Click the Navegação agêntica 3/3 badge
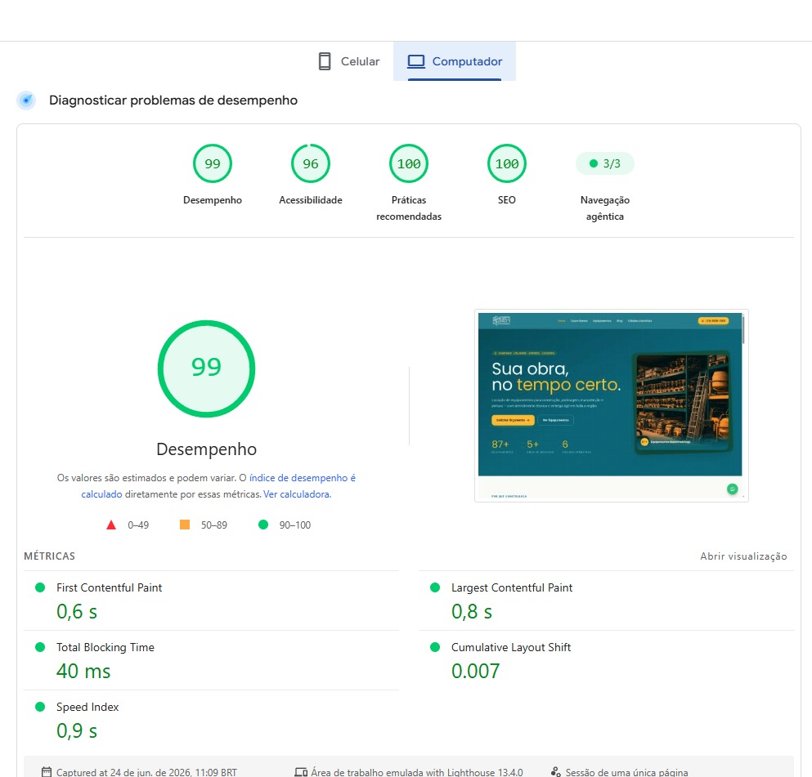This screenshot has height=777, width=812. click(x=605, y=163)
